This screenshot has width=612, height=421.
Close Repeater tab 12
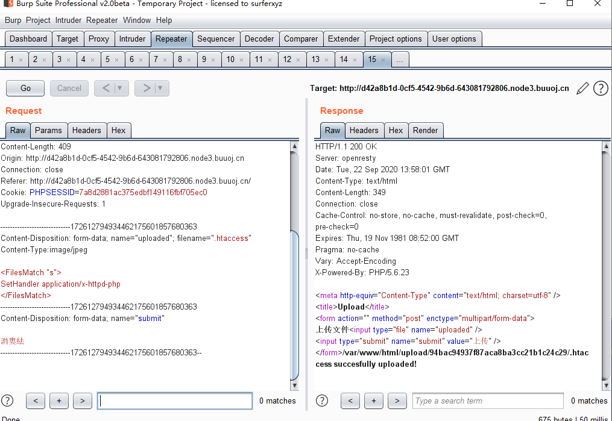[x=298, y=60]
